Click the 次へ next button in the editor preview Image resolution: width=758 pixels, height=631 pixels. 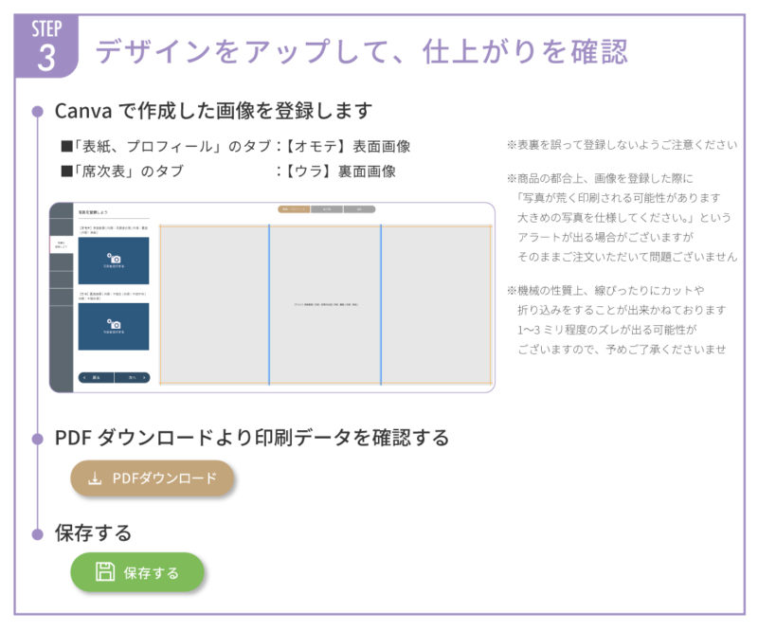pyautogui.click(x=132, y=376)
